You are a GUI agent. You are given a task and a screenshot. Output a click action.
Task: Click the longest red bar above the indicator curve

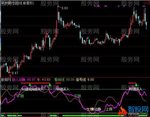pyautogui.click(x=35, y=83)
